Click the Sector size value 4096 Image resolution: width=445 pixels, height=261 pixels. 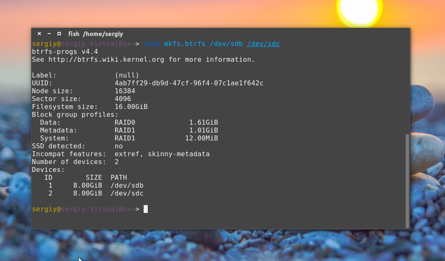[123, 99]
